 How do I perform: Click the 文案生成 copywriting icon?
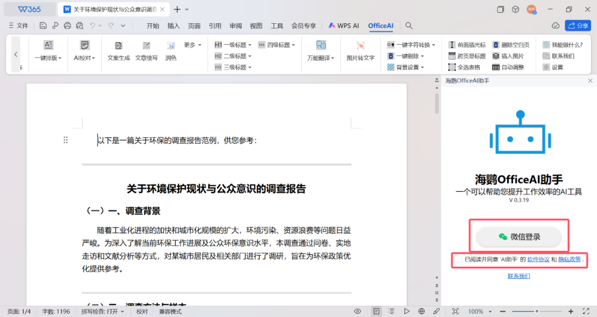point(119,46)
